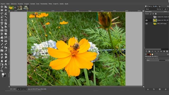Swap foreground and background colors arrow
The width and height of the screenshot is (169, 95).
click(x=5, y=74)
